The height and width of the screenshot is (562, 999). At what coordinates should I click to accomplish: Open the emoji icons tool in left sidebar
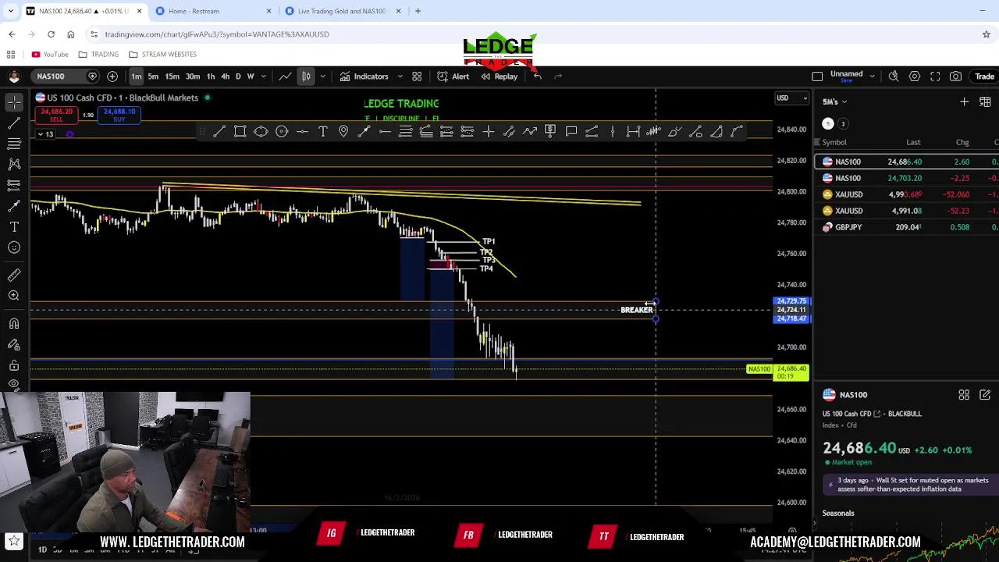click(x=14, y=247)
